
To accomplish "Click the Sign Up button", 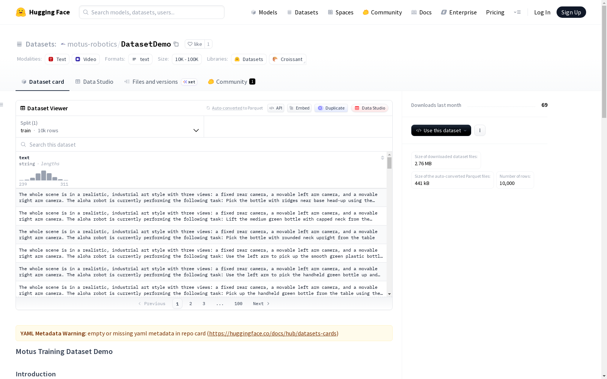I will click(x=571, y=12).
